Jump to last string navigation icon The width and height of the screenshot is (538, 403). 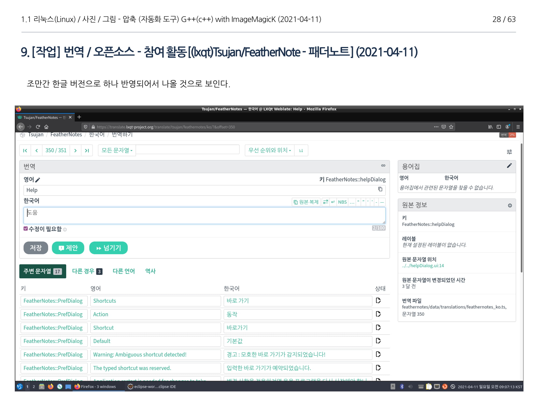click(87, 150)
